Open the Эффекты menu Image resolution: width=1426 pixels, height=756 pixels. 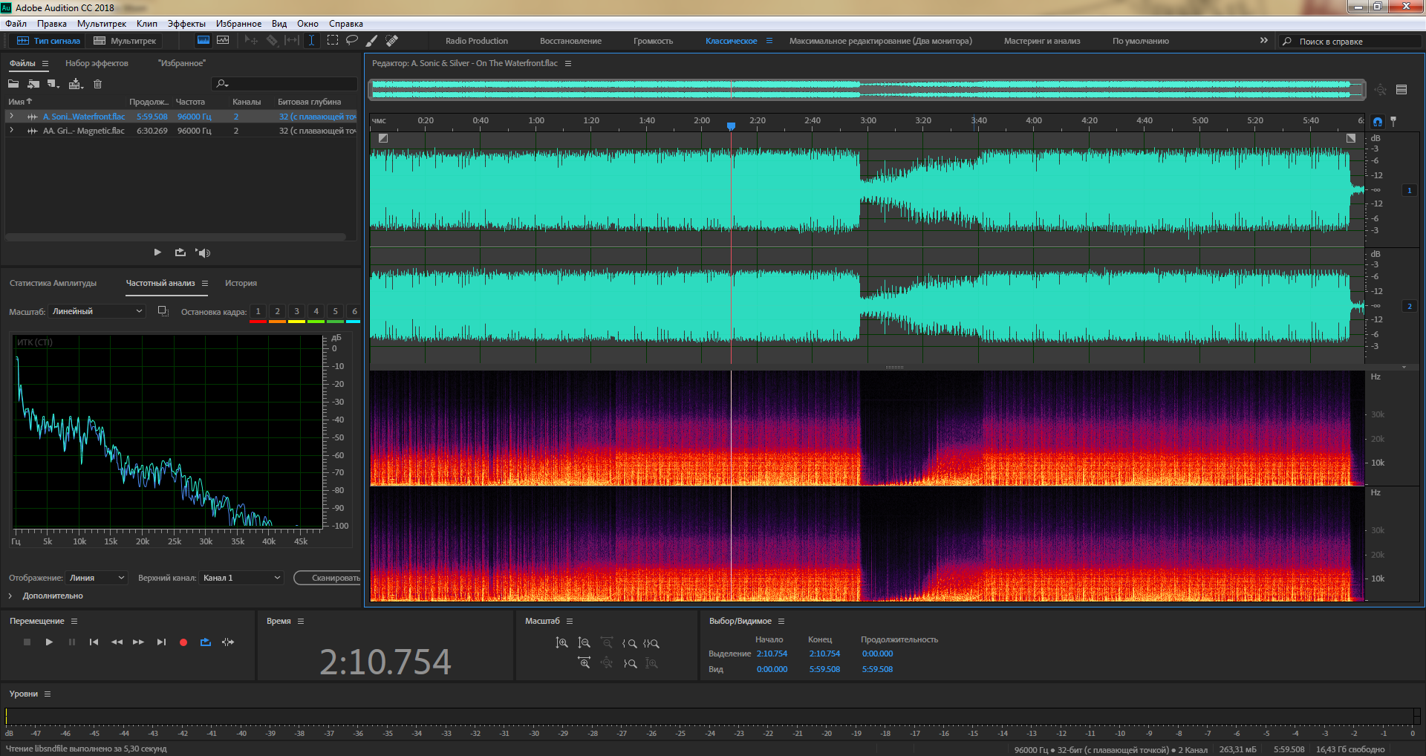(186, 24)
